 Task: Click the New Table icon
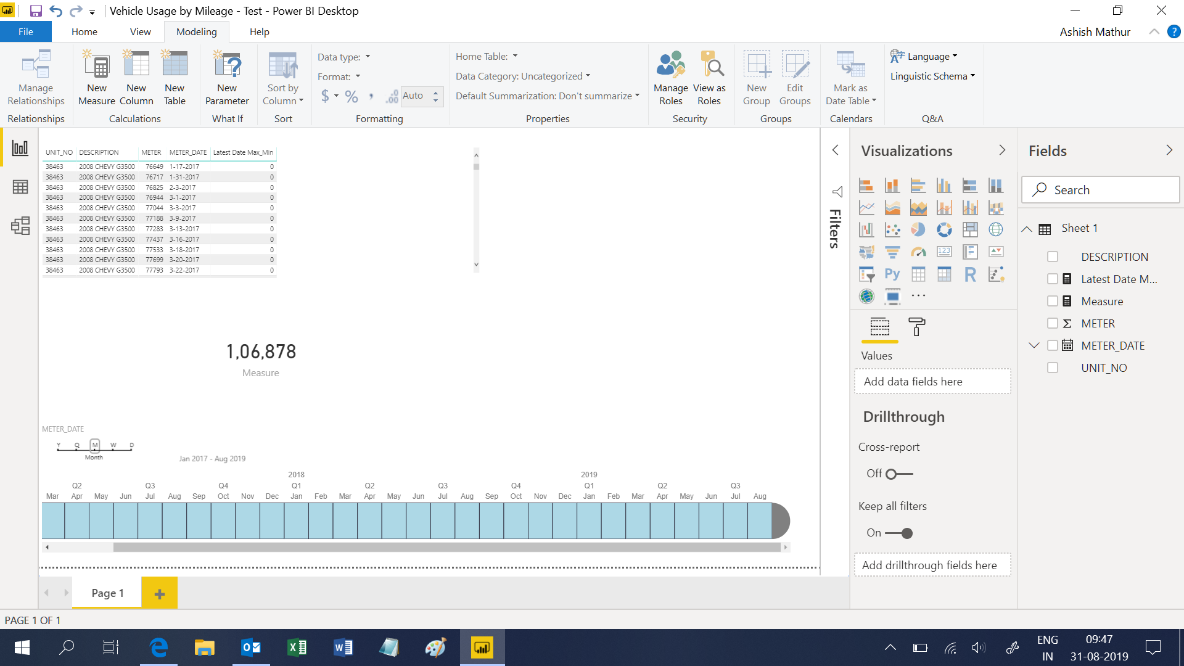coord(175,65)
